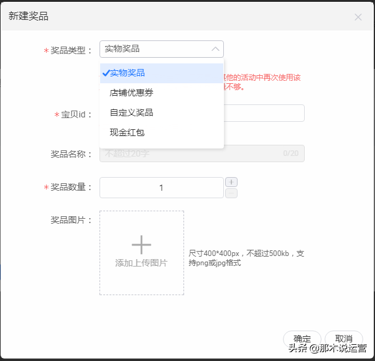Screen dimensions: 375x361
Task: Click the 奖品类型 combo box field
Action: [x=162, y=49]
